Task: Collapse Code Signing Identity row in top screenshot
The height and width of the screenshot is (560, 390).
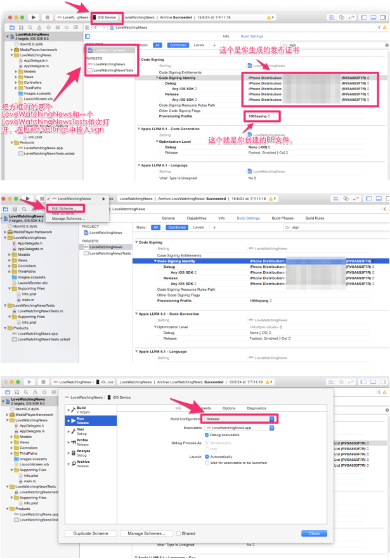Action: click(x=157, y=77)
